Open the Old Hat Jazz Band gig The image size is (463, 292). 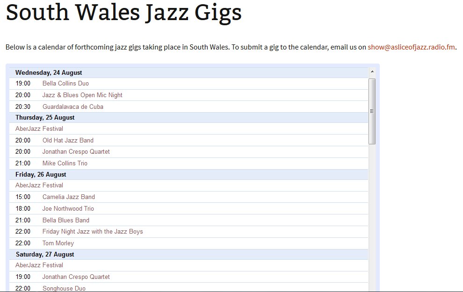coord(68,141)
